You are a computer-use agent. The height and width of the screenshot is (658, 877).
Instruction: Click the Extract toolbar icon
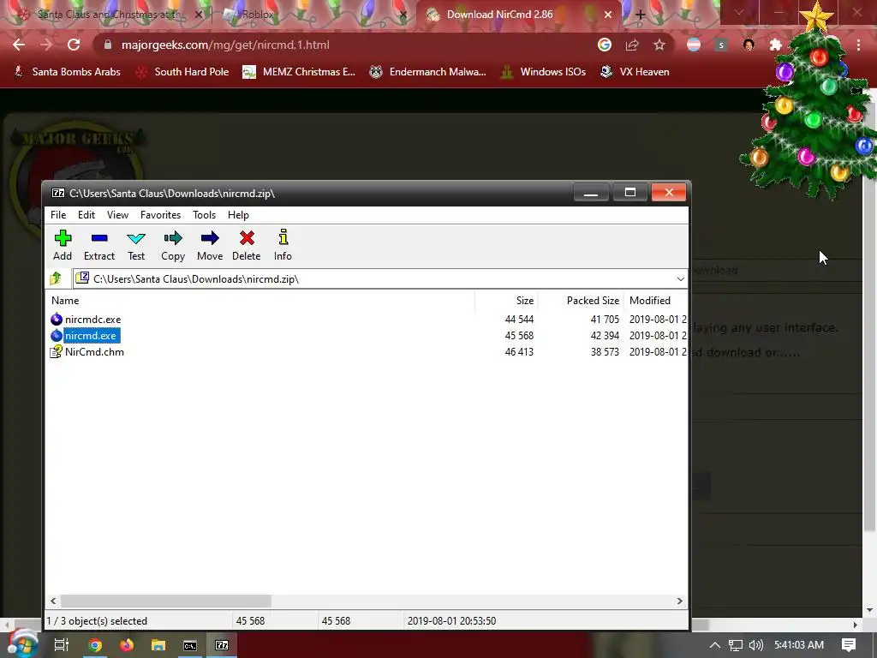[x=99, y=245]
